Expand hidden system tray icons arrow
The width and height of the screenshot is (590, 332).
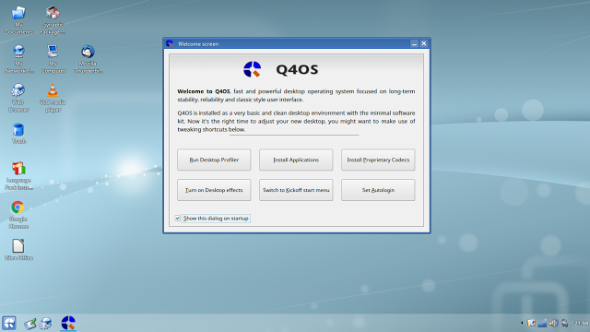tap(522, 323)
